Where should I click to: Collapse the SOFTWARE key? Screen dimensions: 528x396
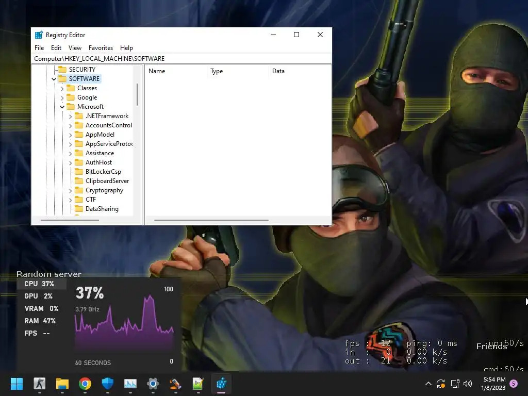coord(54,79)
